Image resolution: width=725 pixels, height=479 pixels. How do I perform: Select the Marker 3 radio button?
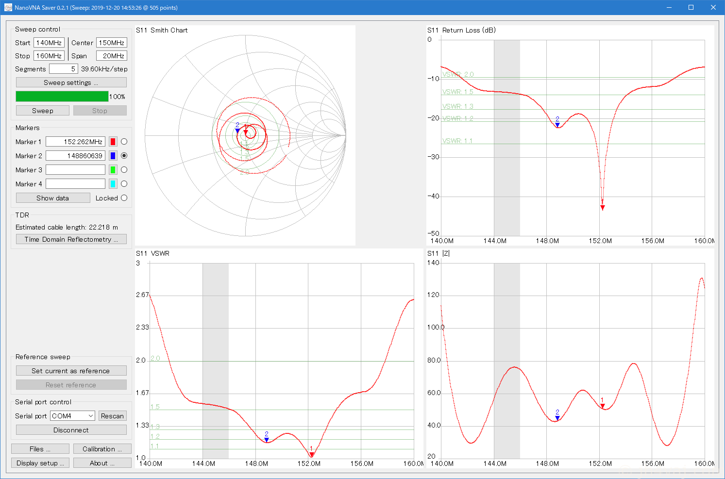pyautogui.click(x=124, y=170)
